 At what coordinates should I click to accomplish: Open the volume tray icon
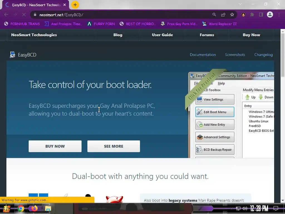[x=245, y=208]
